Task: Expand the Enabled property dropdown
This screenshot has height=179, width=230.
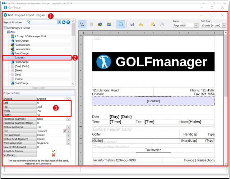Action: point(68,99)
